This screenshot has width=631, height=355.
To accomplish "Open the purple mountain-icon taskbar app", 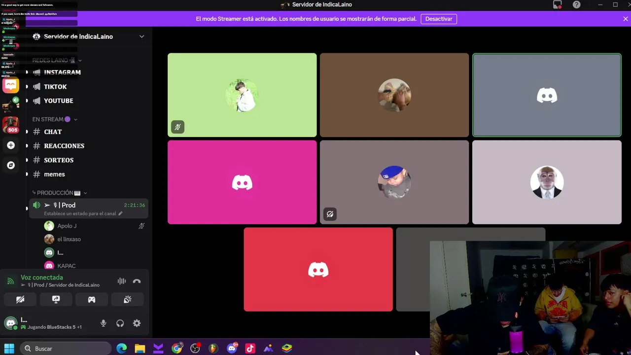I will click(x=269, y=349).
